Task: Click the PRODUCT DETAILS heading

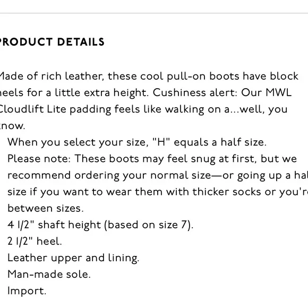Action: point(52,42)
